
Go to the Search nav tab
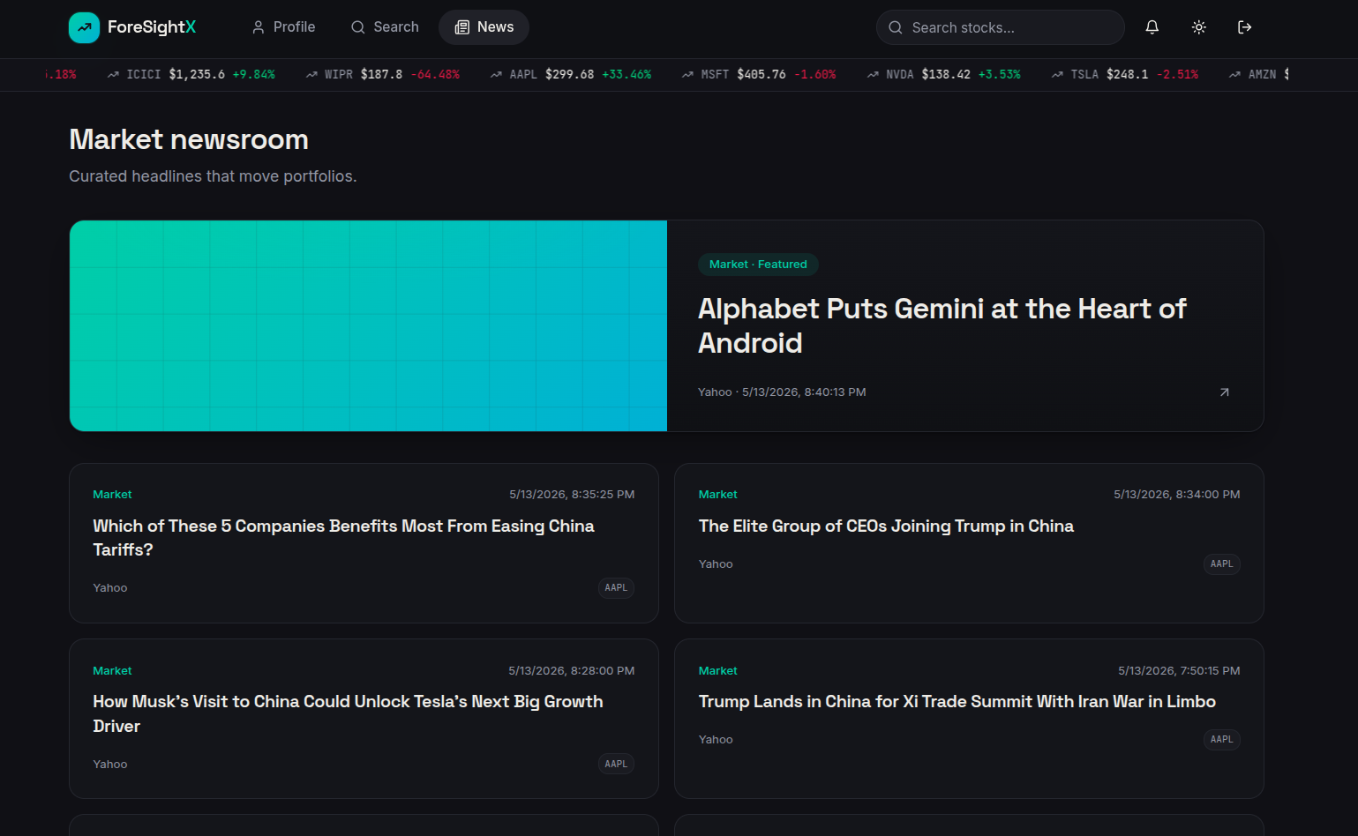pos(385,27)
